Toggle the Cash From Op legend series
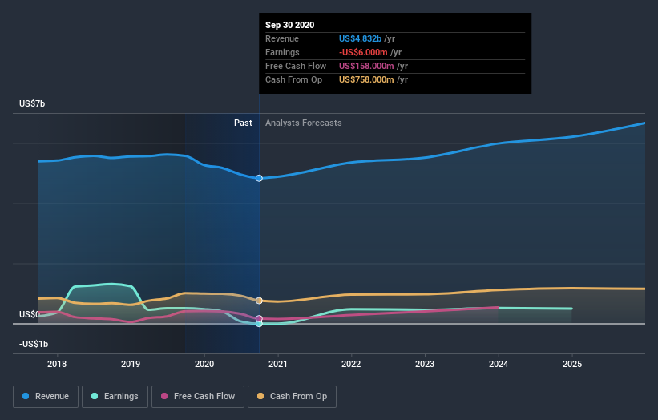 click(292, 397)
